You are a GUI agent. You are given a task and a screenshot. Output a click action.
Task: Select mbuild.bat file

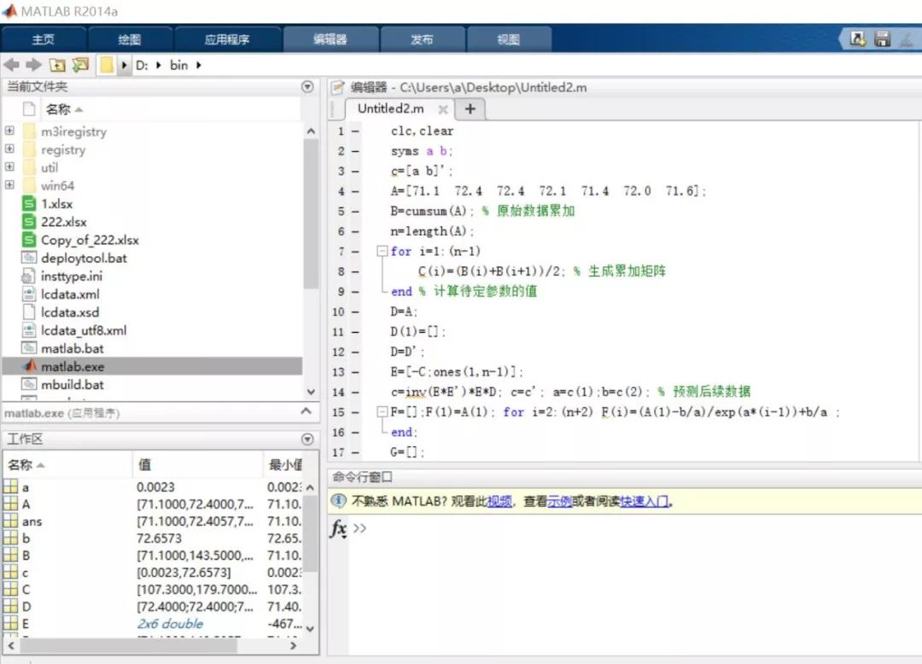73,384
